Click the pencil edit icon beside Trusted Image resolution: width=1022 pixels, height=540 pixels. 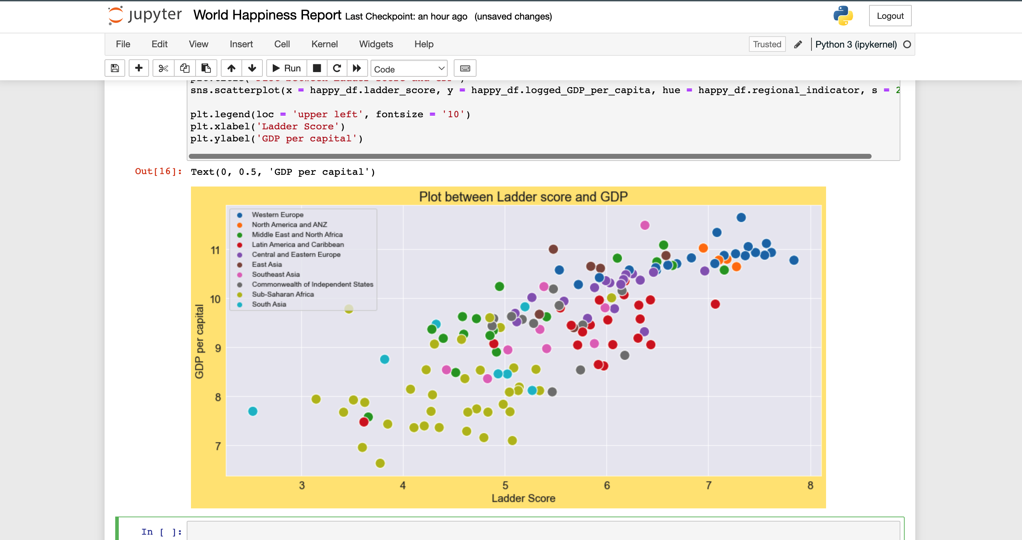(x=798, y=44)
